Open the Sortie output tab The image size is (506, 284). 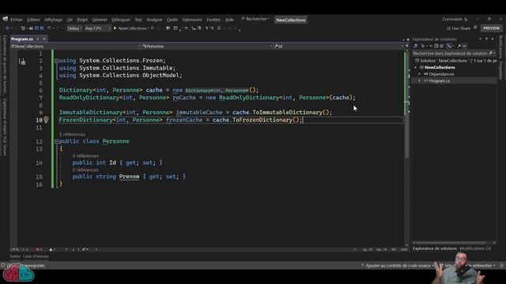15,256
